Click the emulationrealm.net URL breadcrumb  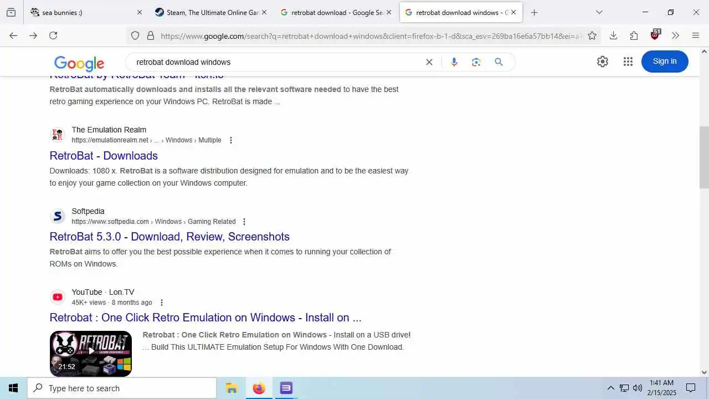[x=146, y=140]
